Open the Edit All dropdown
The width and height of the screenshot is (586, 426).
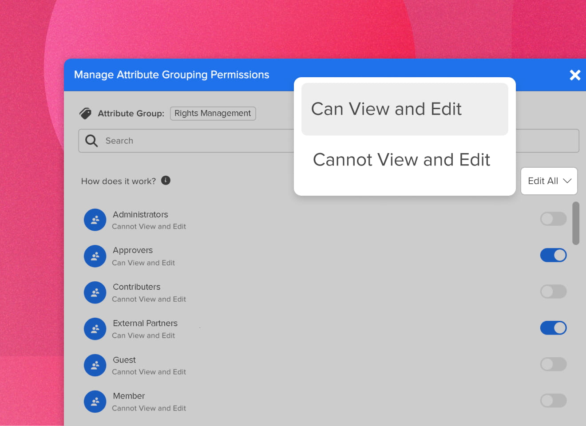click(549, 181)
